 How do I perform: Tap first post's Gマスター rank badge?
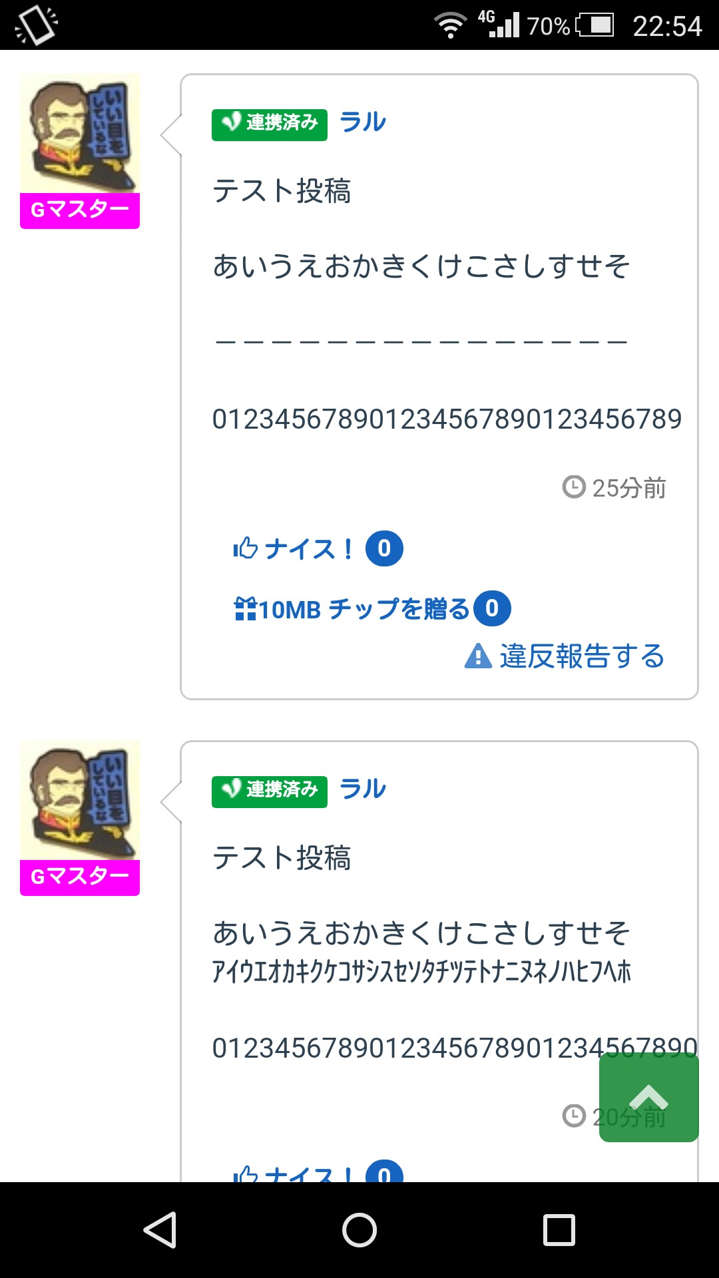80,210
